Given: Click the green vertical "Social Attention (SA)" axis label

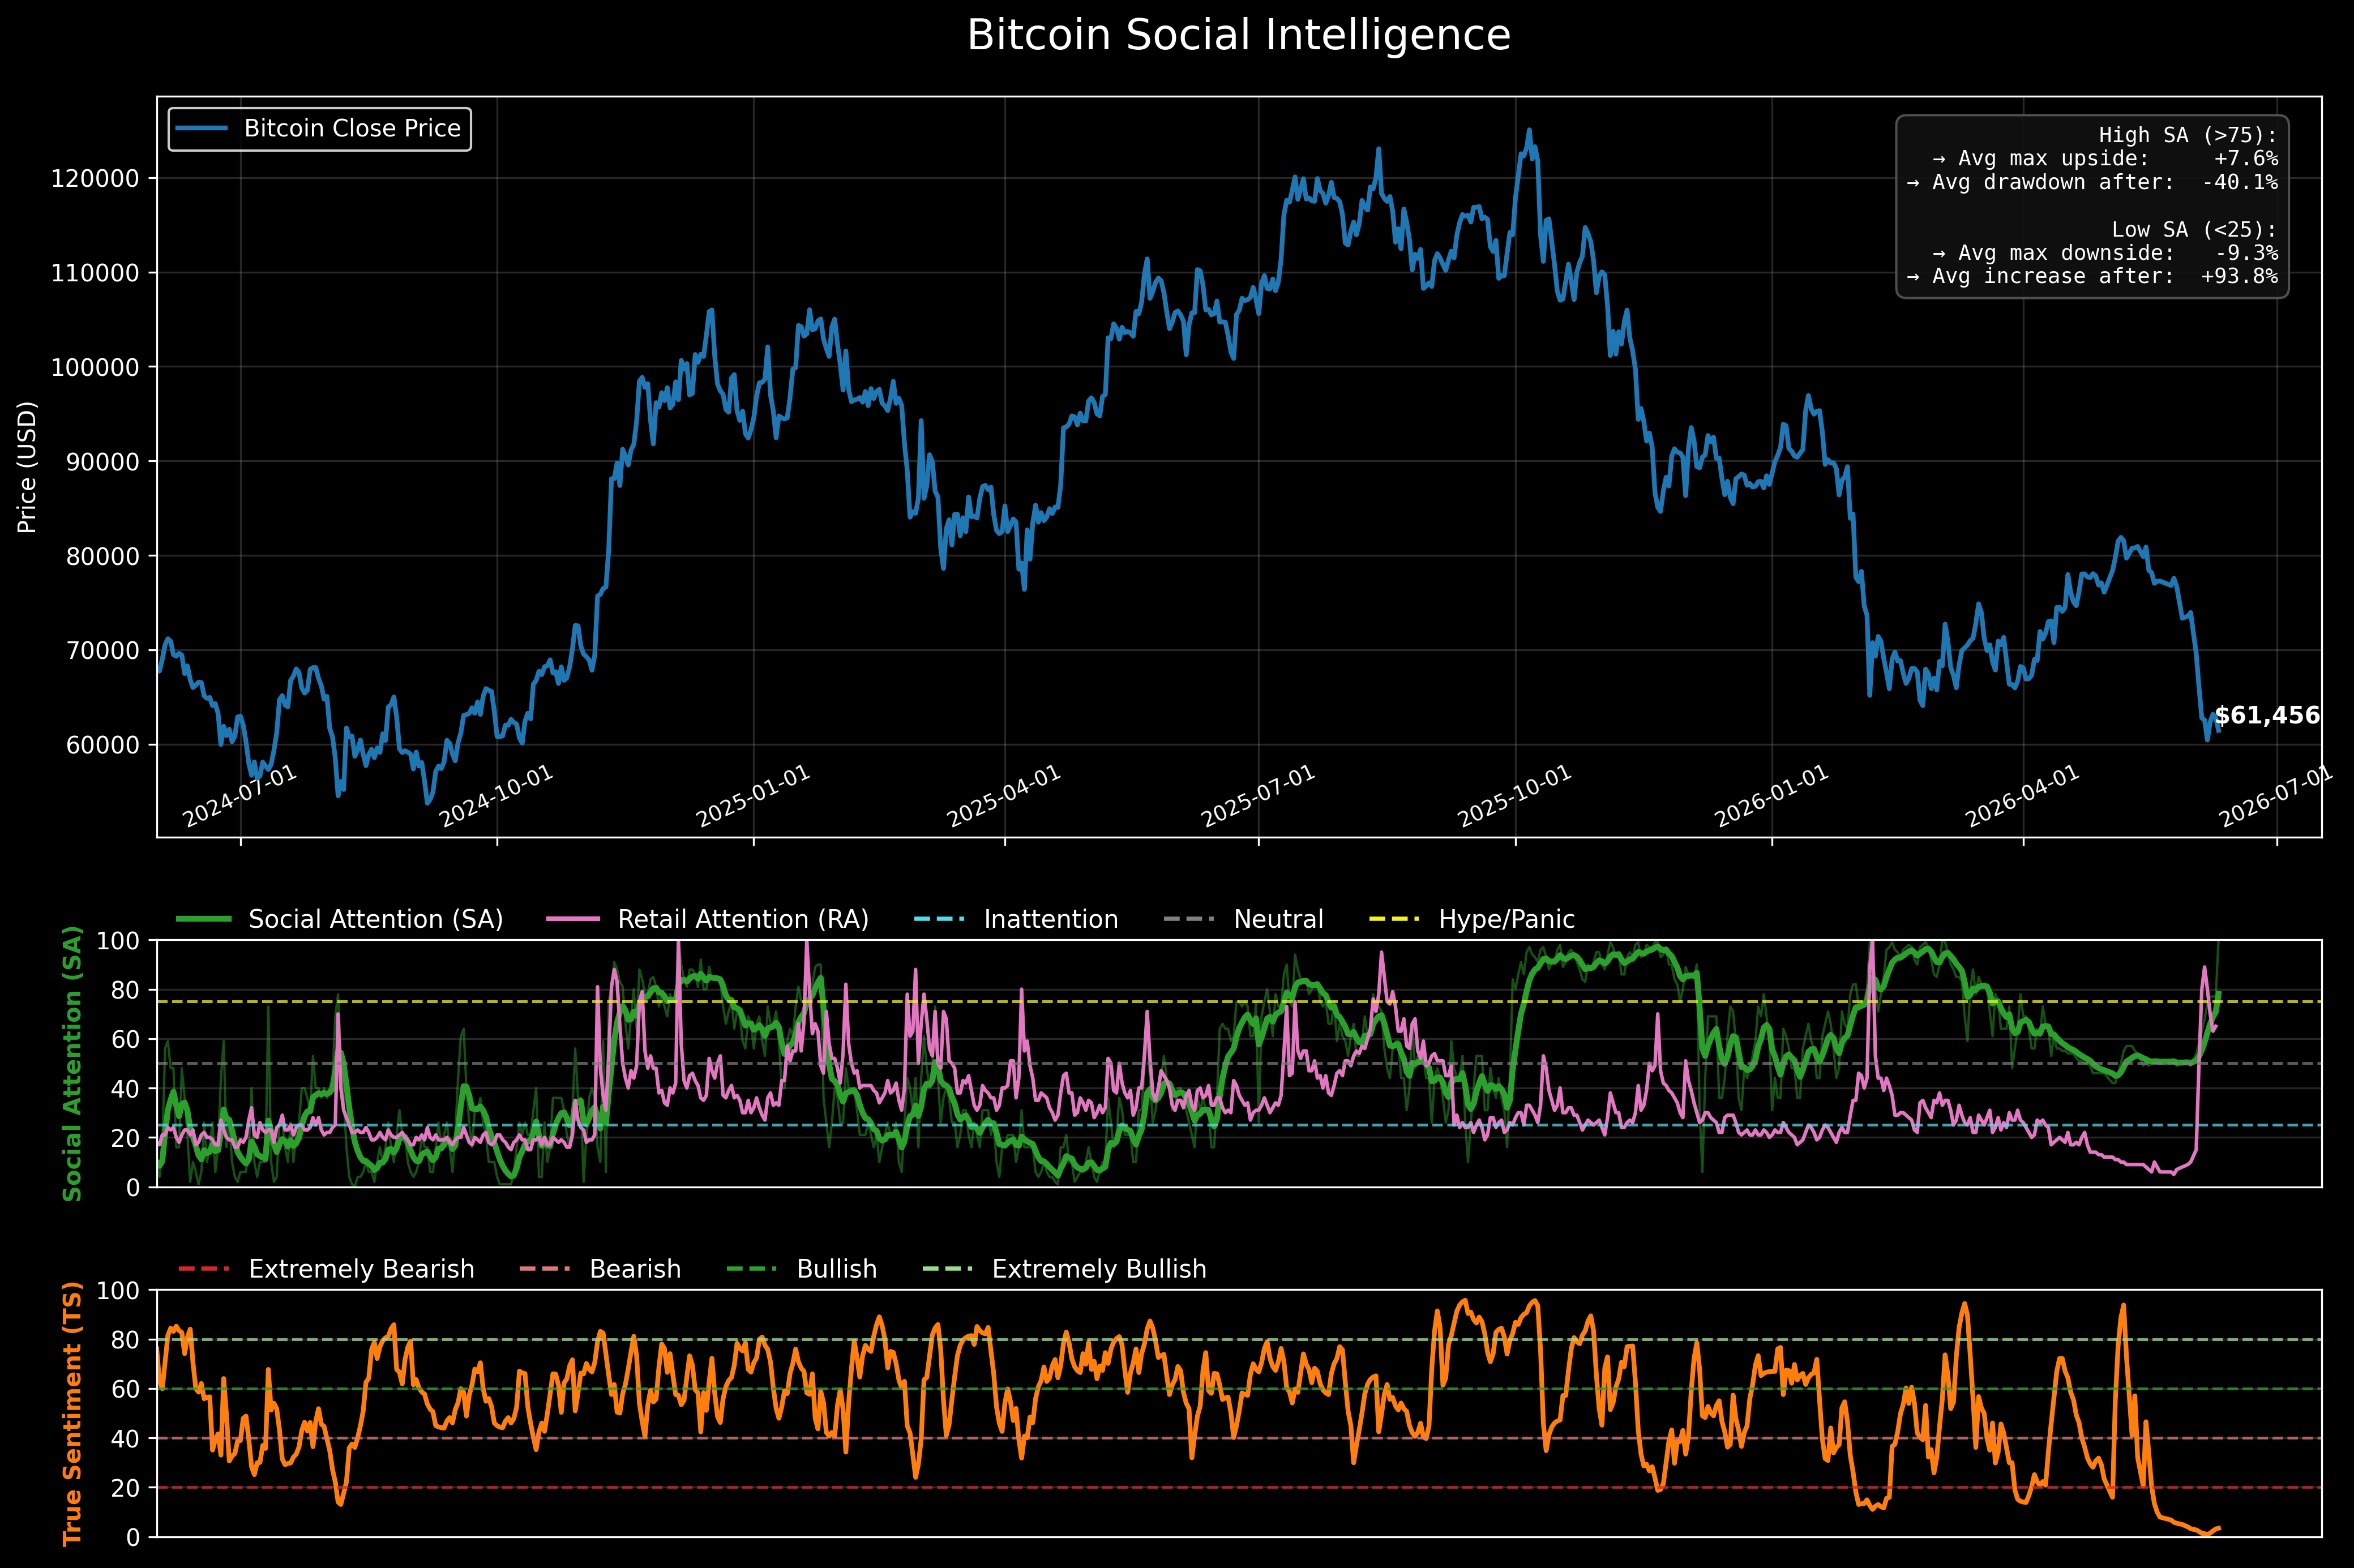Looking at the screenshot, I should (x=72, y=1063).
